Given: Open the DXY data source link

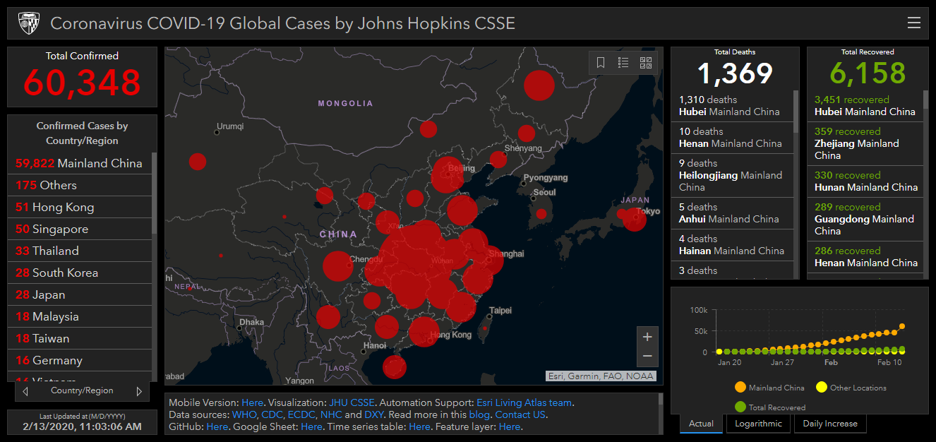Looking at the screenshot, I should (x=374, y=415).
